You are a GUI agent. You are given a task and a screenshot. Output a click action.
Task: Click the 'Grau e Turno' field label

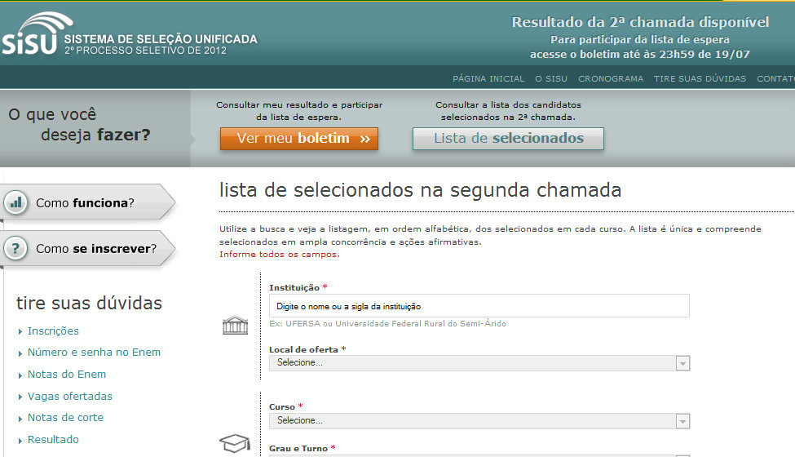(298, 448)
